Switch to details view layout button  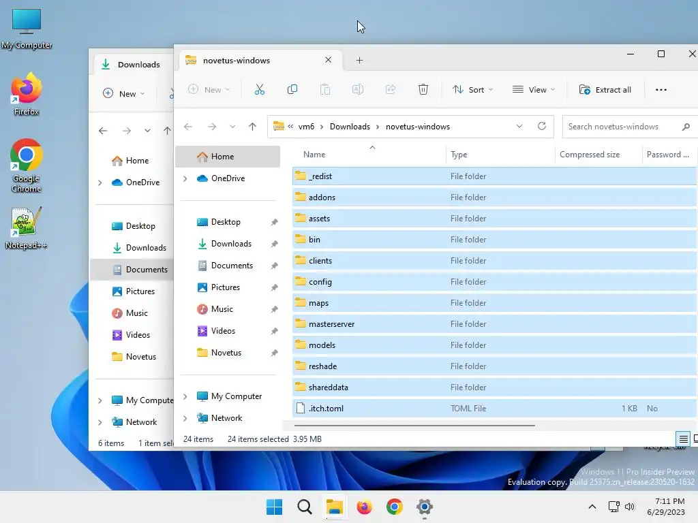(683, 439)
